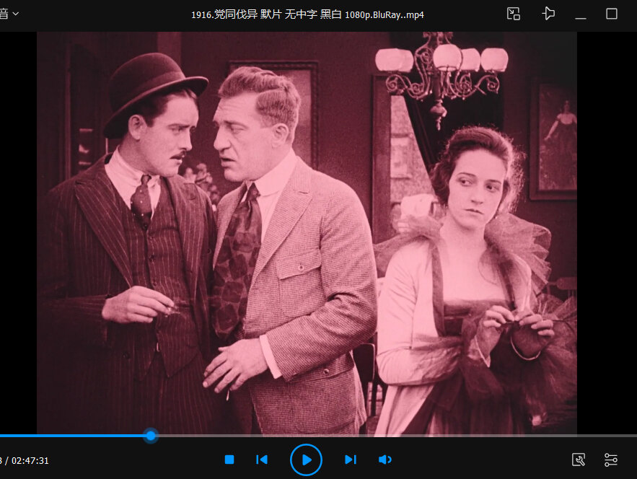
Task: Expand the top-left dropdown chevron
Action: (x=16, y=14)
